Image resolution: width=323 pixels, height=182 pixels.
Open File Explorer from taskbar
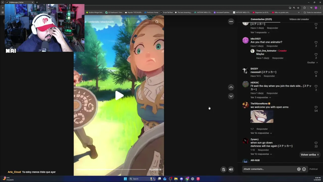coord(176,179)
